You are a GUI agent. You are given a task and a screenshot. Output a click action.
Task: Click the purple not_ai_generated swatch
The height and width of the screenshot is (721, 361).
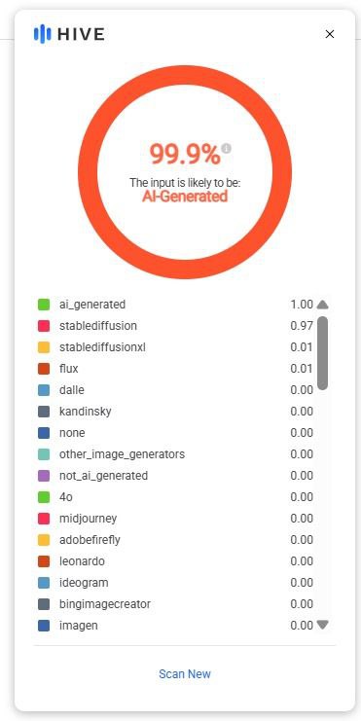(44, 476)
